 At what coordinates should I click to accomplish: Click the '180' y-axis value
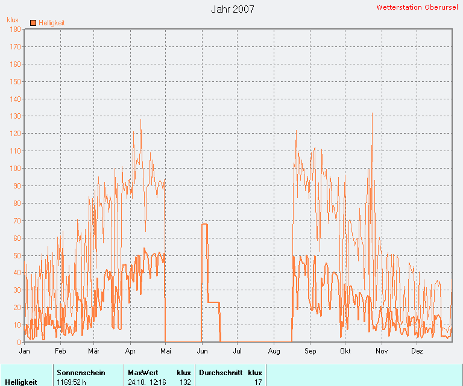point(15,29)
